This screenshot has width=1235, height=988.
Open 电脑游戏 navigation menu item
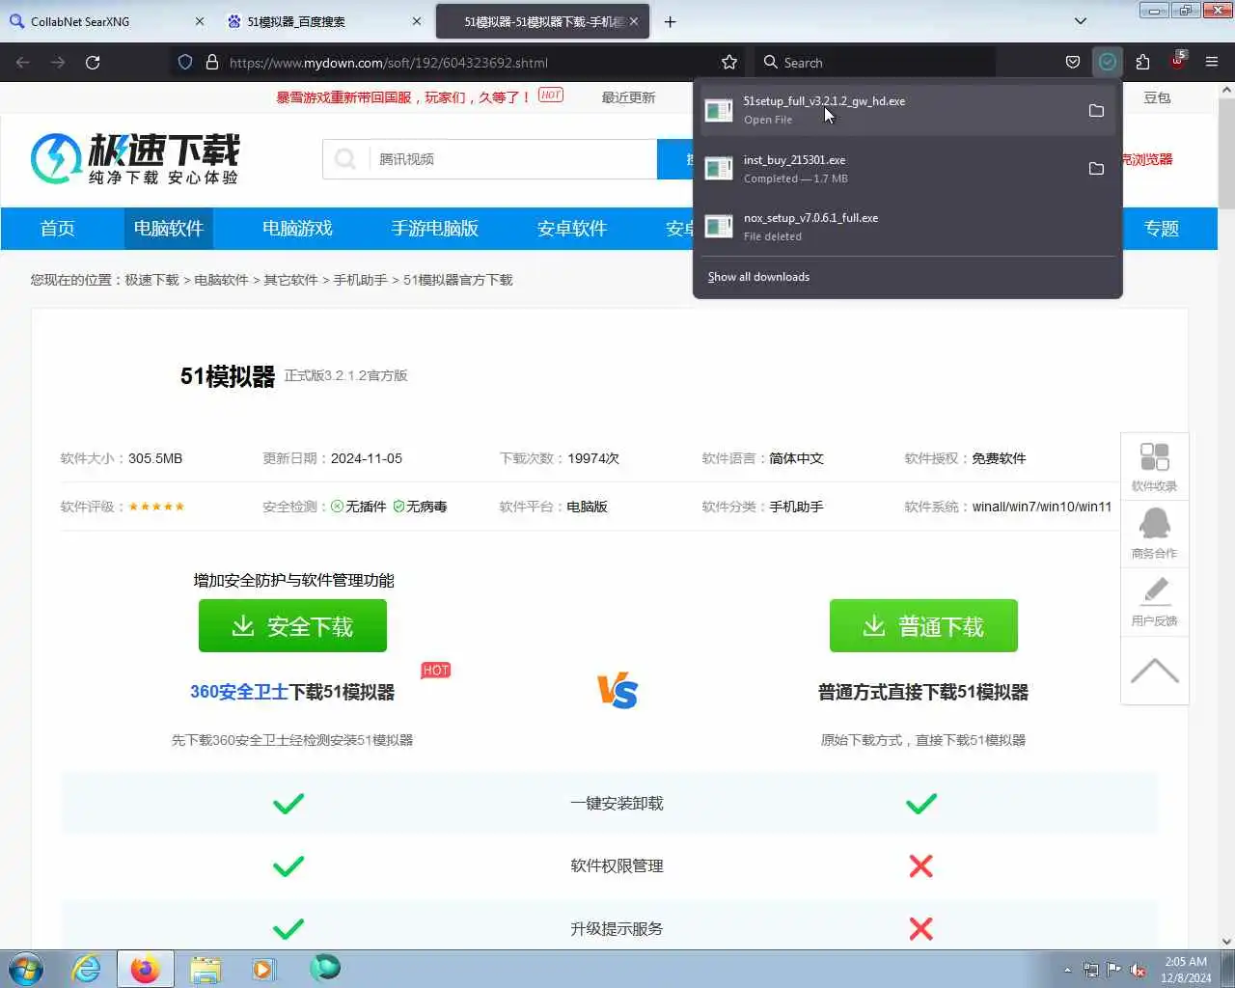tap(297, 229)
